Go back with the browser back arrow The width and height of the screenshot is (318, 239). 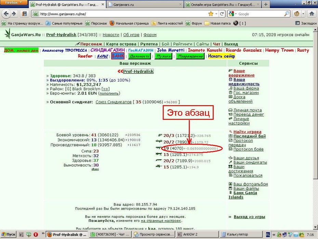6,14
